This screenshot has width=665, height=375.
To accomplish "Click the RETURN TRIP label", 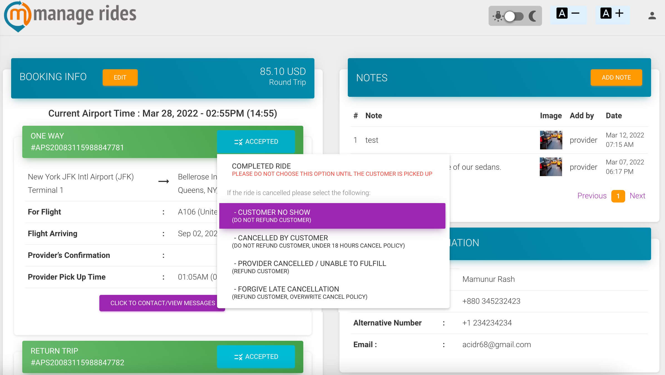I will [x=54, y=351].
